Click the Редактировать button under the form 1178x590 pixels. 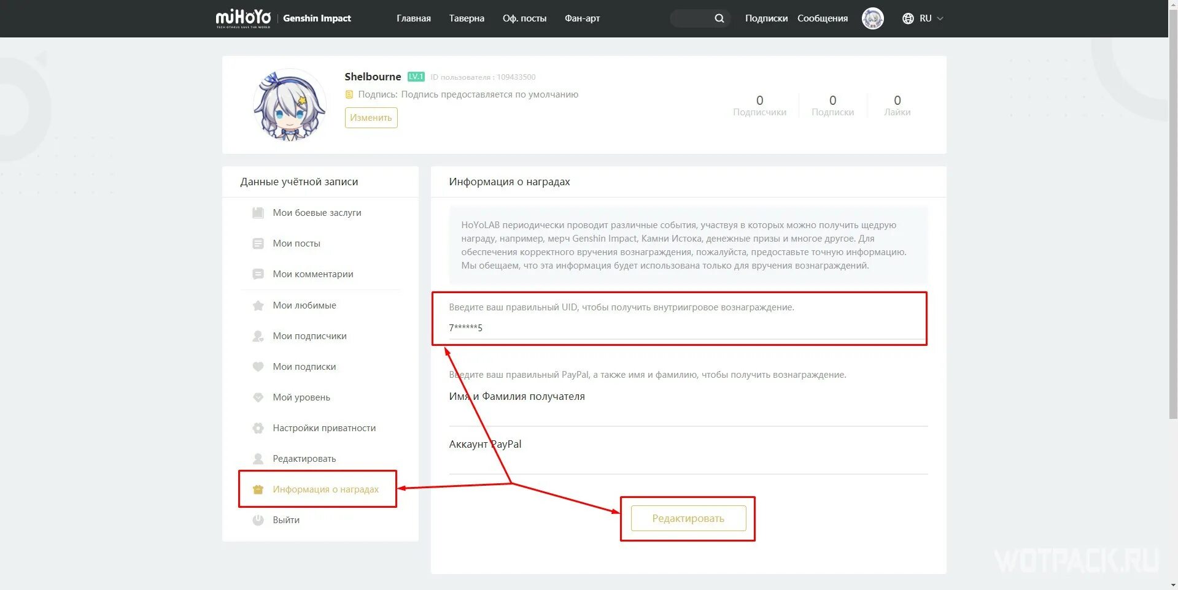[688, 518]
